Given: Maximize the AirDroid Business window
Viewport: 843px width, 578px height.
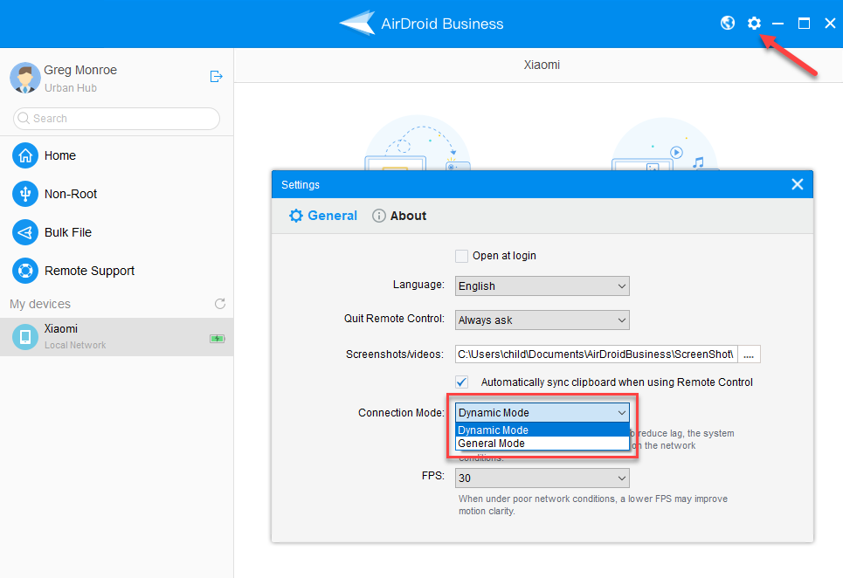Looking at the screenshot, I should [x=804, y=23].
